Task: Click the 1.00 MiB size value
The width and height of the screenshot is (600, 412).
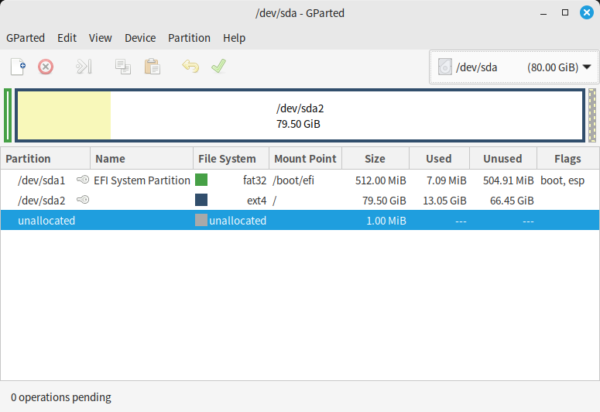Action: (x=386, y=221)
